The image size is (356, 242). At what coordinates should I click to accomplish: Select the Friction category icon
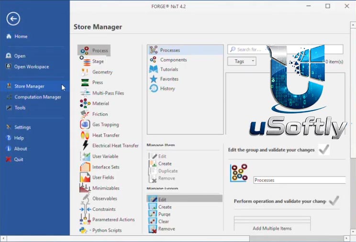click(85, 114)
